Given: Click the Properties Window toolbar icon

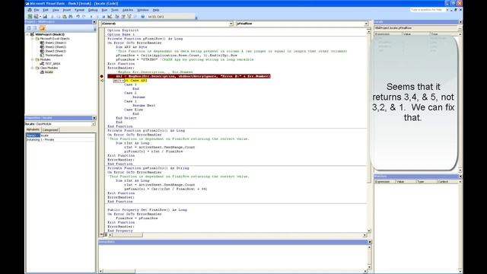Looking at the screenshot, I should [x=123, y=17].
